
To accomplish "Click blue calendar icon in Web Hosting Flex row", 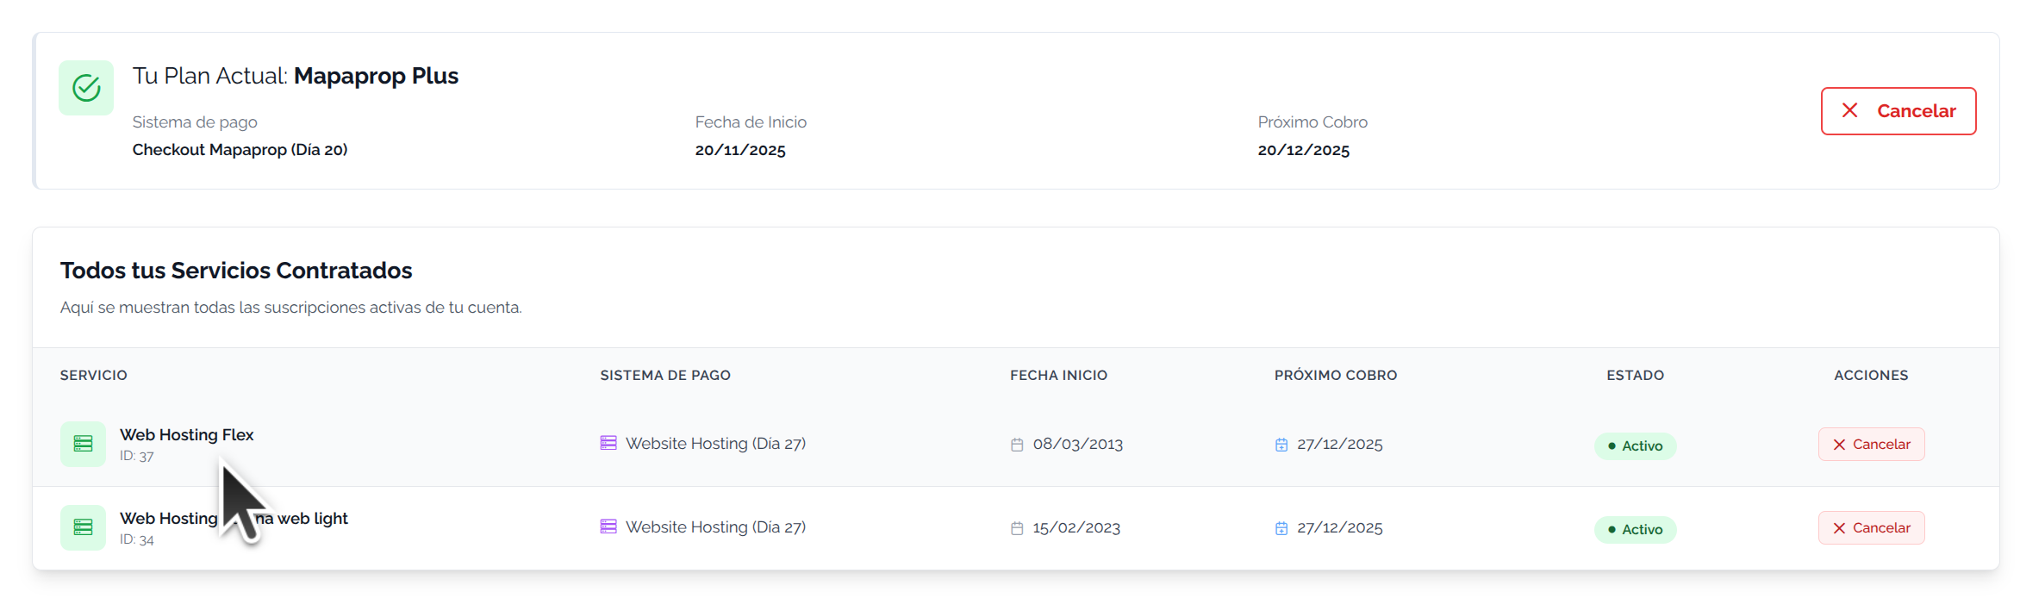I will [x=1281, y=445].
